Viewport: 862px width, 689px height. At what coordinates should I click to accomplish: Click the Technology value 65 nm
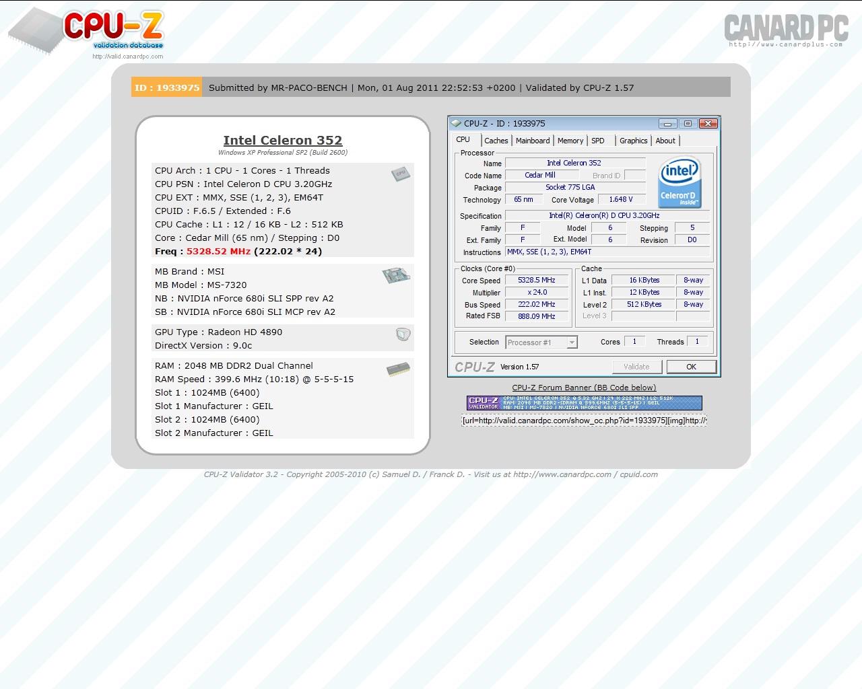click(x=523, y=199)
